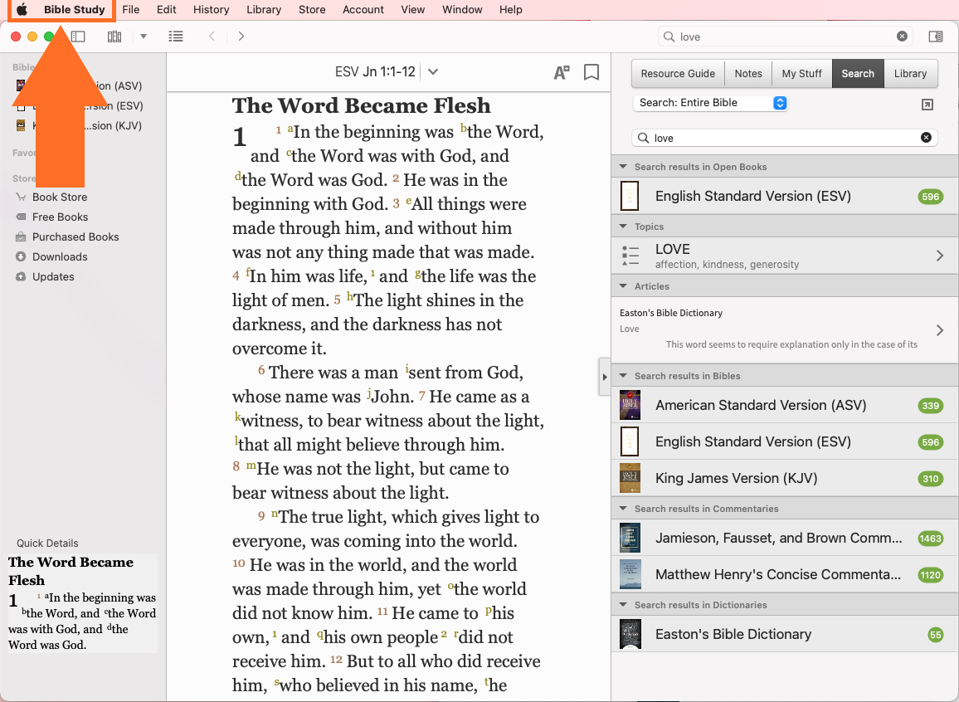The width and height of the screenshot is (959, 702).
Task: Open the ESV Jn 1:1-12 passage dropdown
Action: tap(433, 72)
